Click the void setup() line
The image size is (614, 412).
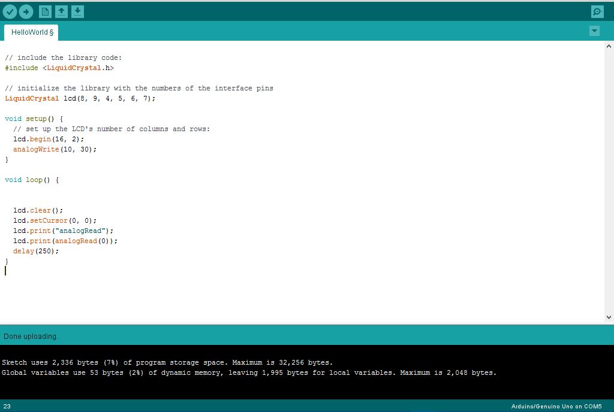(34, 119)
